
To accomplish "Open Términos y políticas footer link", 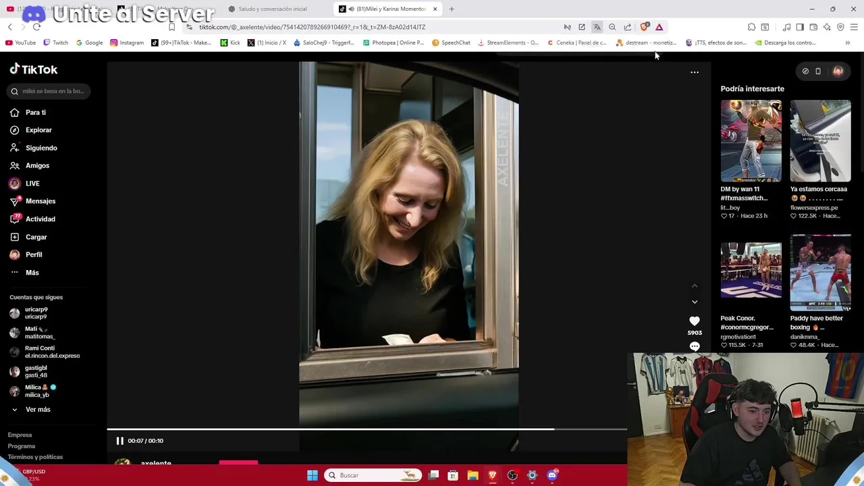I will click(x=35, y=457).
